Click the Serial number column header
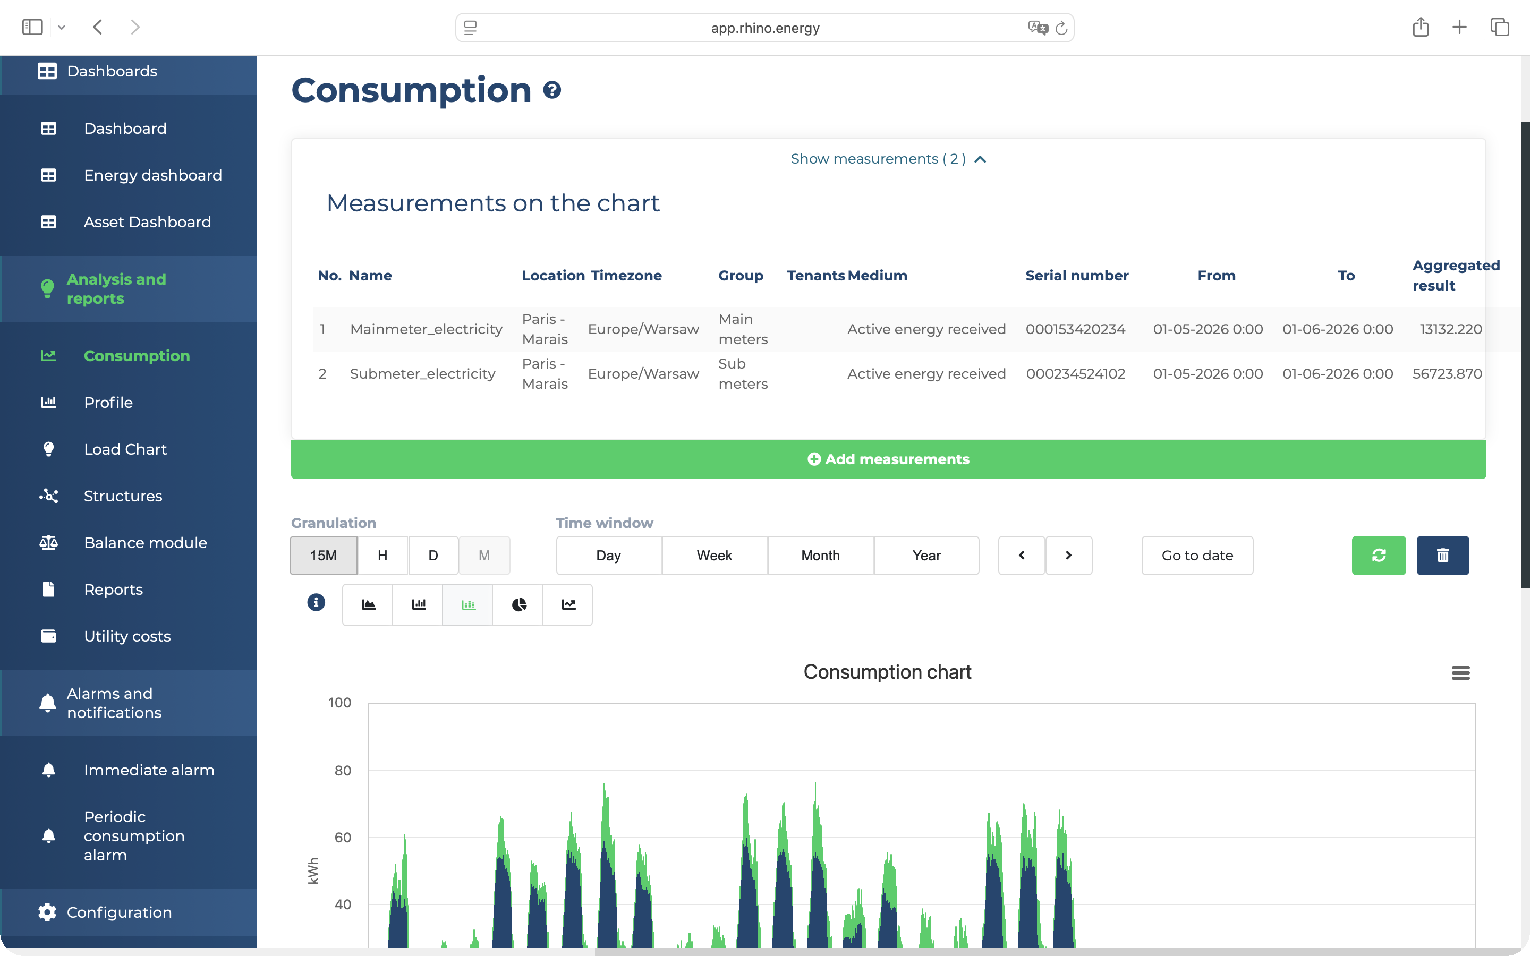Screen dimensions: 1530x956 pyautogui.click(x=1077, y=276)
